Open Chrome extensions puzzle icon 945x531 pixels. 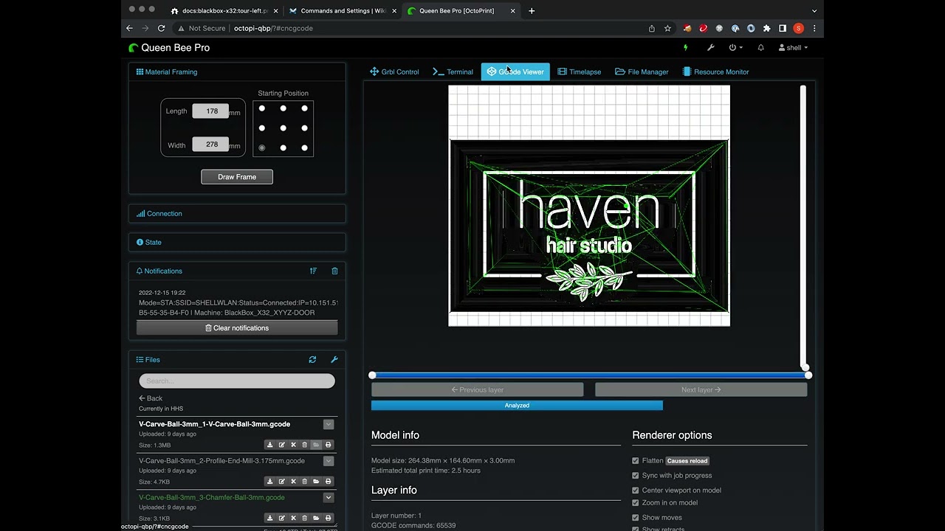tap(767, 29)
